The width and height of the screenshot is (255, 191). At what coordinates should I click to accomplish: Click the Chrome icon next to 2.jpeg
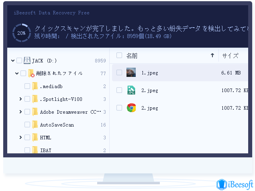click(131, 108)
